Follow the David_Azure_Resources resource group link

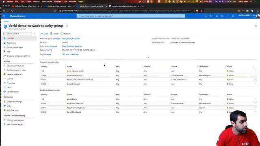(71, 39)
